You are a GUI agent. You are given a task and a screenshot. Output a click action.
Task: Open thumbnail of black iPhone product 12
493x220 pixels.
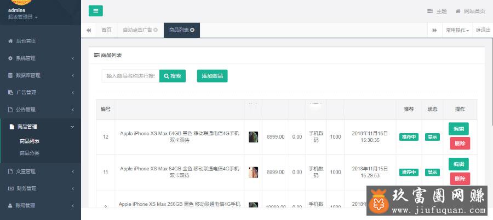click(254, 137)
